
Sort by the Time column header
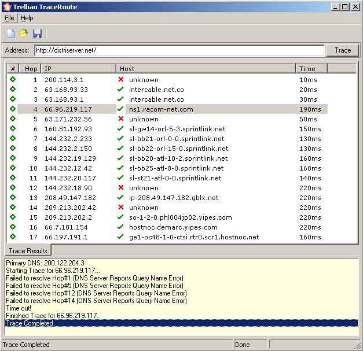pos(311,69)
